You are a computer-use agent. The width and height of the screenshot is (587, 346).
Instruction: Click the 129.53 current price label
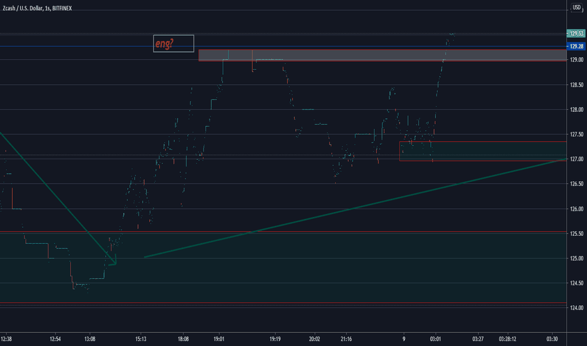point(576,34)
